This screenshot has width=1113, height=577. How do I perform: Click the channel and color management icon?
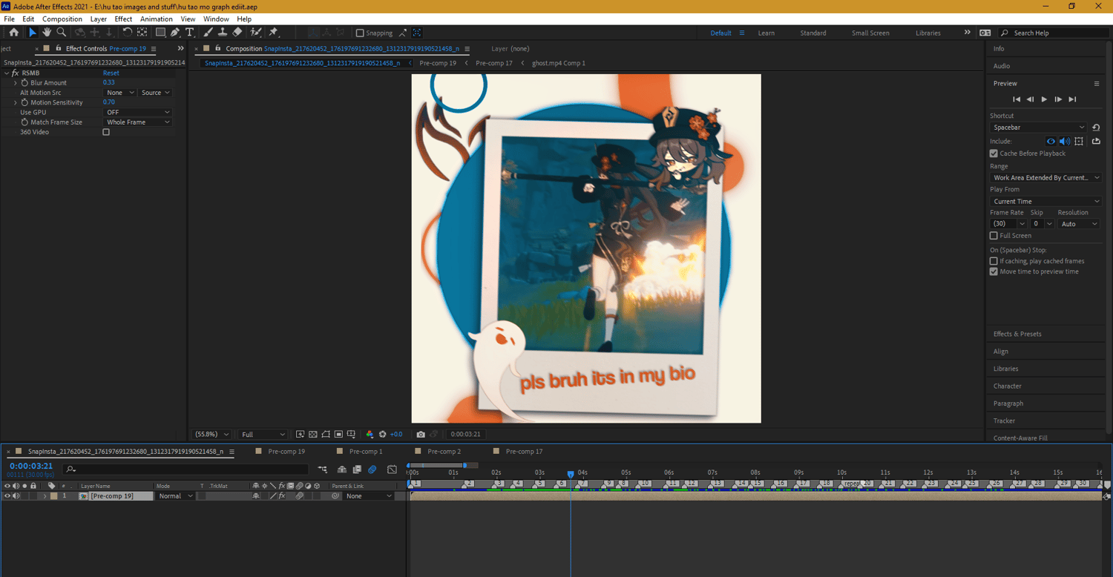[x=370, y=435]
